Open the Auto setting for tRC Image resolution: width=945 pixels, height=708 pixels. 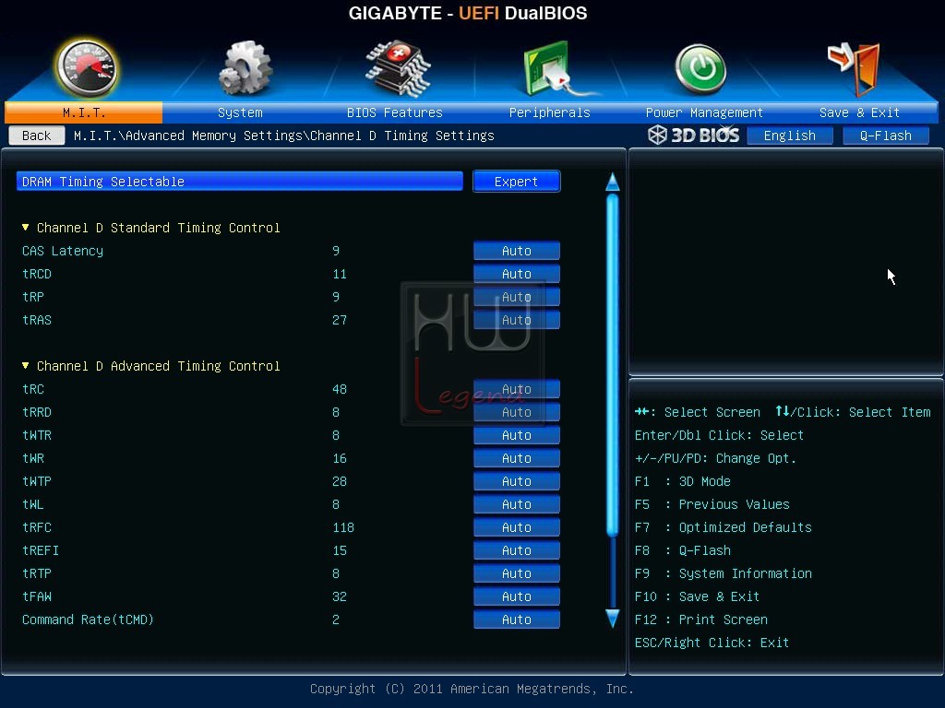coord(517,389)
